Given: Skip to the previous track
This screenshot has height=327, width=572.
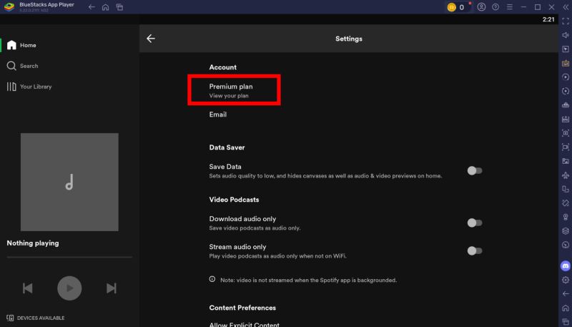Looking at the screenshot, I should tap(28, 288).
